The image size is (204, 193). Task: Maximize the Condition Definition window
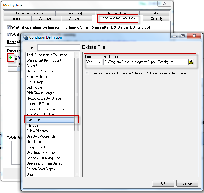tap(183, 36)
